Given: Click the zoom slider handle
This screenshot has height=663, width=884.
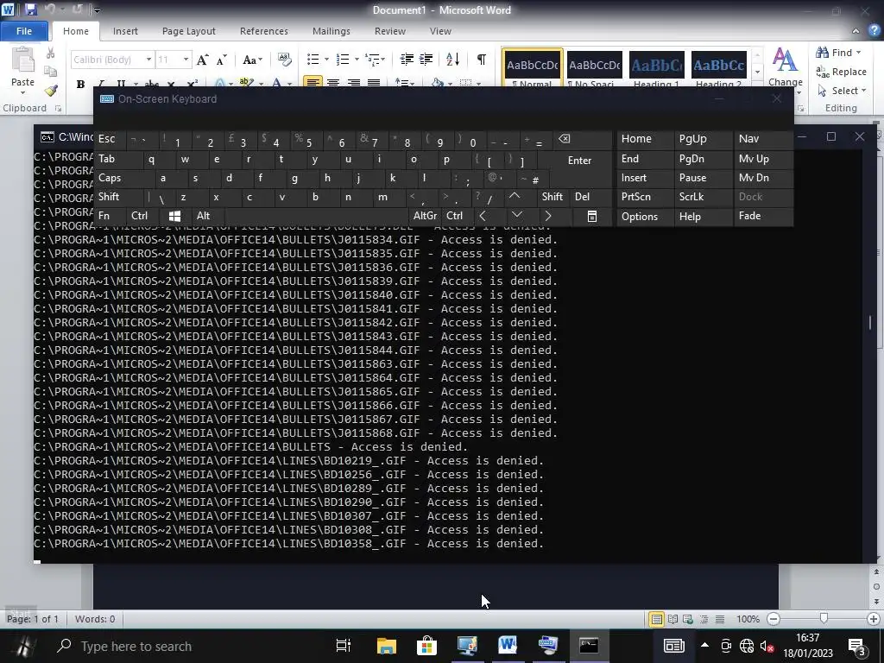Looking at the screenshot, I should pyautogui.click(x=824, y=619).
